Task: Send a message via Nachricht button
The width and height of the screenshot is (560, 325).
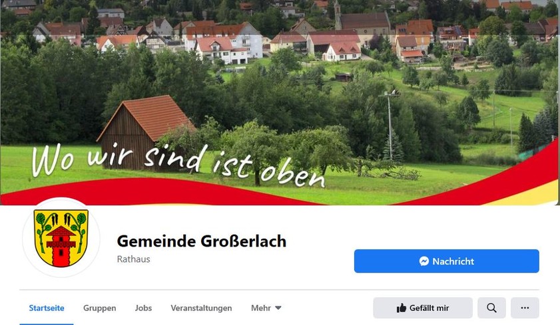Action: pos(446,261)
